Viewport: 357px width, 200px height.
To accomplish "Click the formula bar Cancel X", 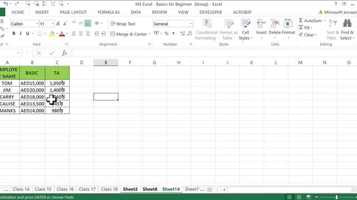I will [x=39, y=53].
